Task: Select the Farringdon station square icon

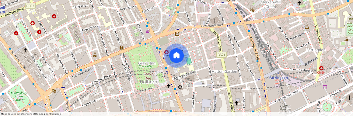Action: [x=278, y=73]
